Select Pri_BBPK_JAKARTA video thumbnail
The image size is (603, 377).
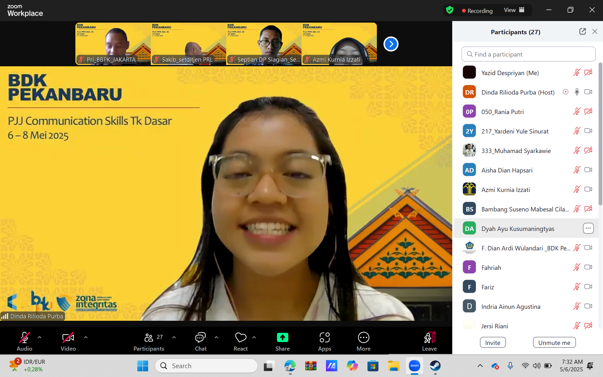tap(113, 44)
